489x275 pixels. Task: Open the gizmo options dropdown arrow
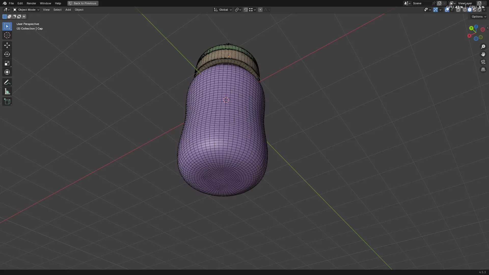coord(440,10)
